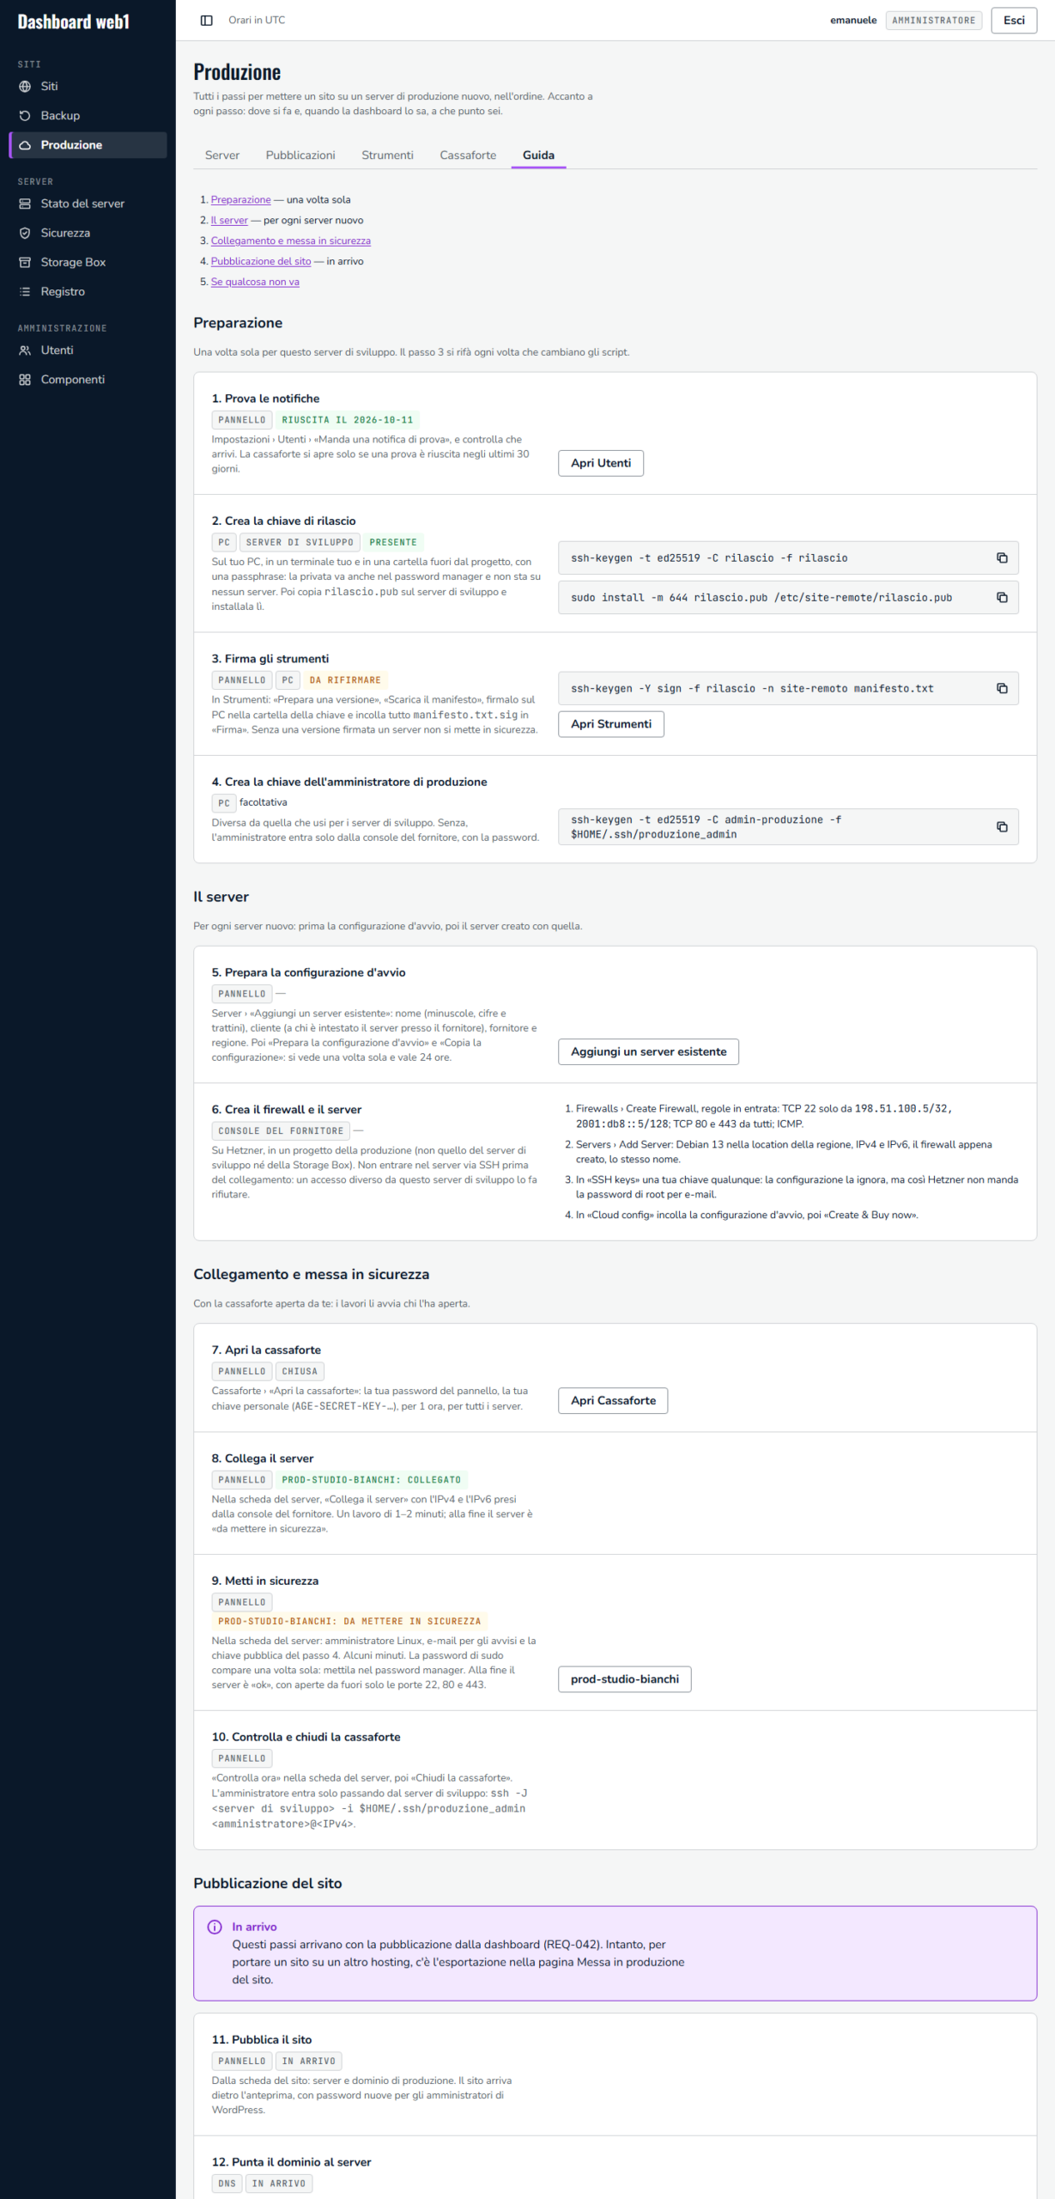Jump to the Preparazione section link
The image size is (1055, 2199).
tap(240, 200)
